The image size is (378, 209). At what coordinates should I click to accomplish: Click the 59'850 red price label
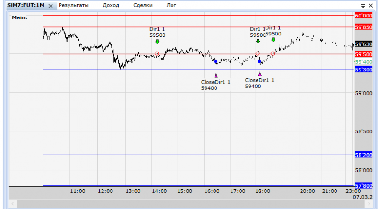point(363,27)
